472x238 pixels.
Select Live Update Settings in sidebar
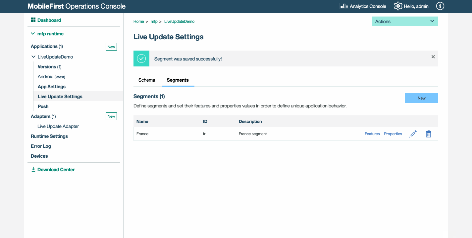point(60,97)
